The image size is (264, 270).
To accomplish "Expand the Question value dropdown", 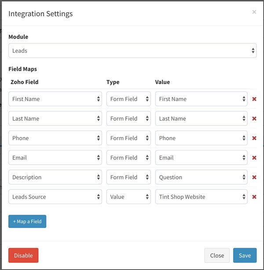I will point(201,177).
